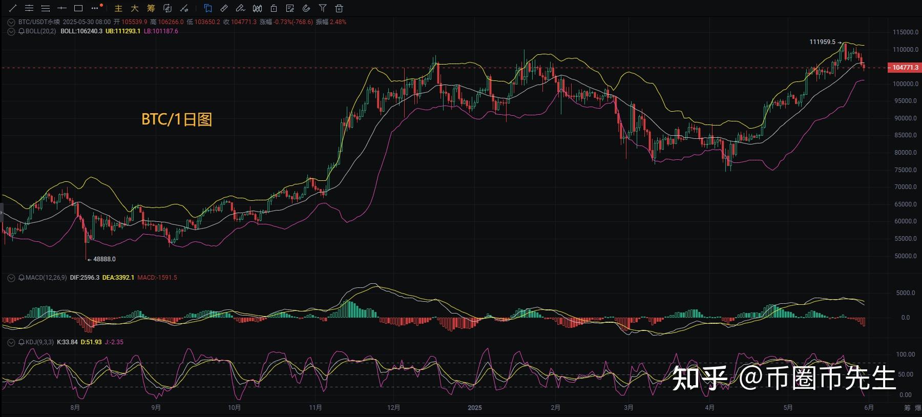This screenshot has height=417, width=922.
Task: Toggle the BOLL indicator alert bell
Action: coord(22,31)
